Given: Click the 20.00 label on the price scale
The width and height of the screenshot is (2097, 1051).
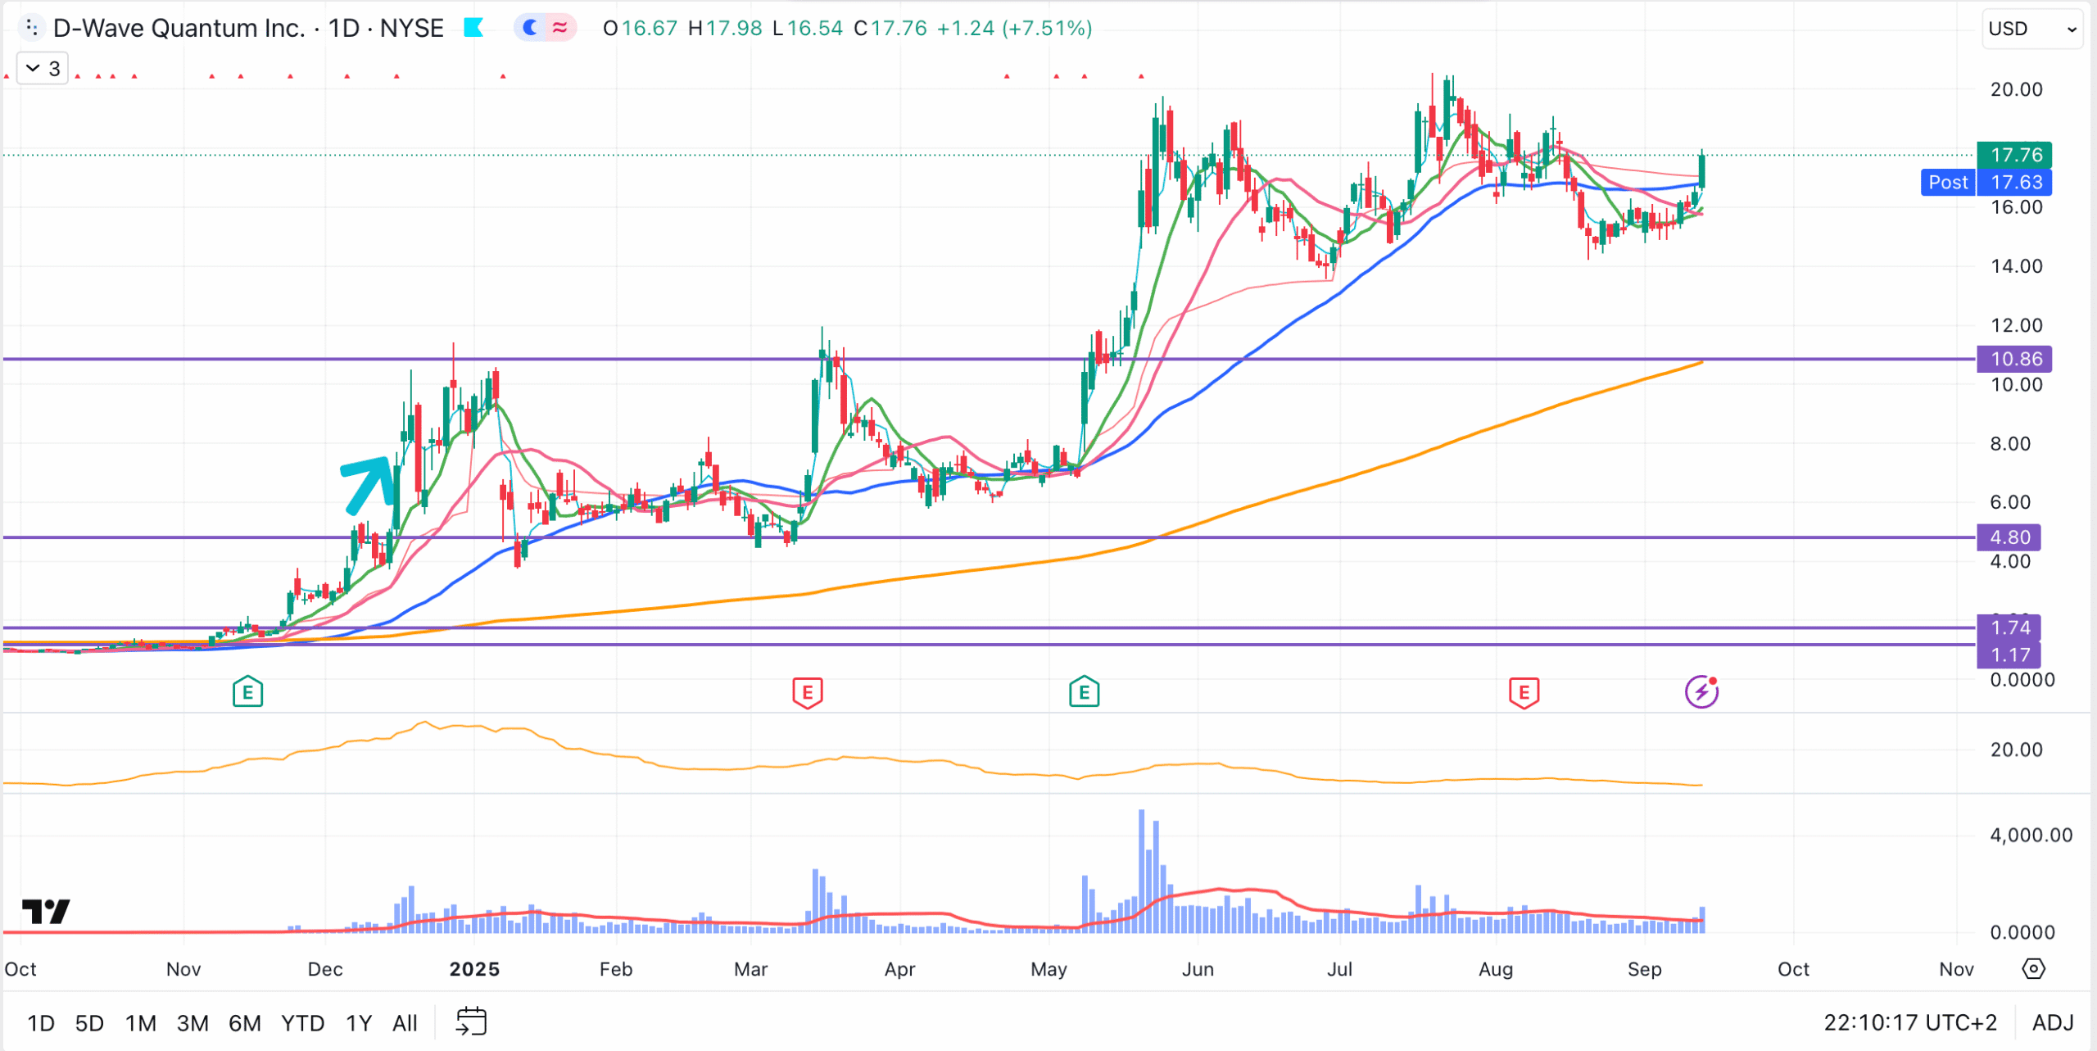Looking at the screenshot, I should click(2016, 89).
